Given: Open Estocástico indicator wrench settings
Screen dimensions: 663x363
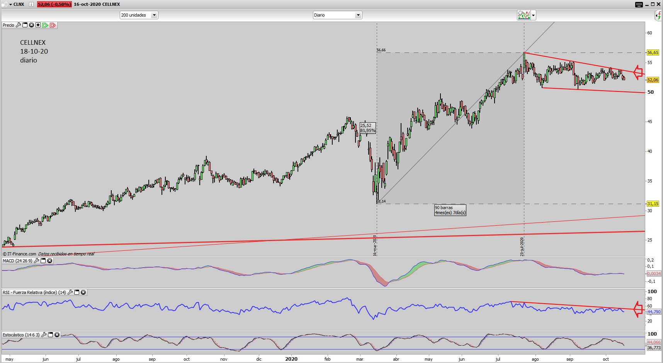Looking at the screenshot, I should [44, 335].
